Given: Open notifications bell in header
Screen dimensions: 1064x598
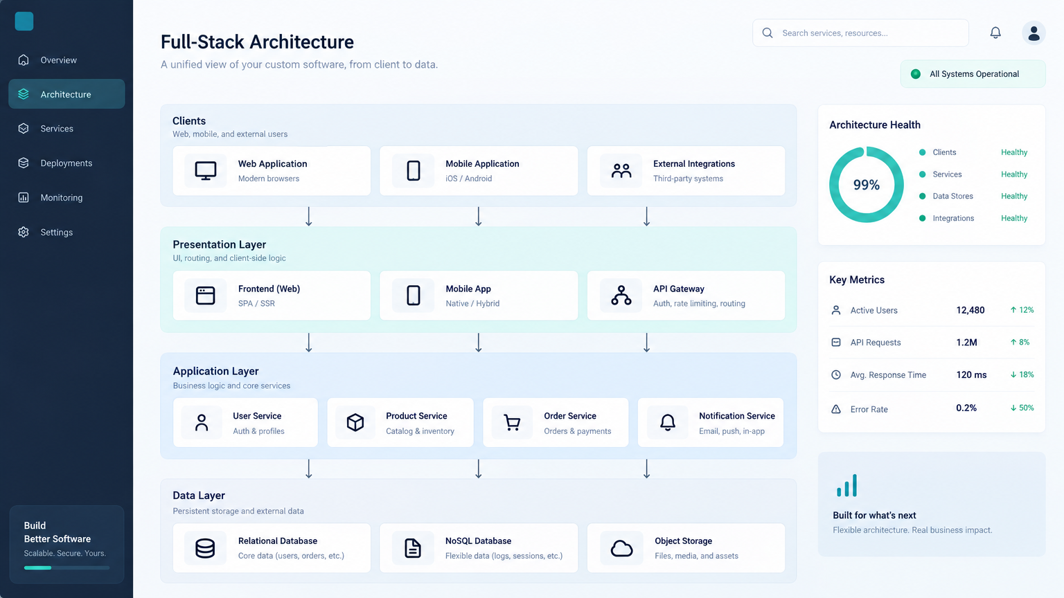Looking at the screenshot, I should (x=995, y=33).
